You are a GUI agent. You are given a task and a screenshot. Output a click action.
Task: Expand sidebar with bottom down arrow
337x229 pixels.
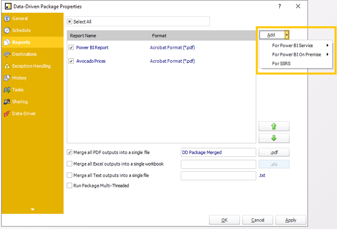pos(32,209)
